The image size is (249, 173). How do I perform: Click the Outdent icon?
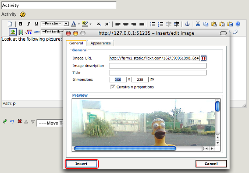point(169,24)
